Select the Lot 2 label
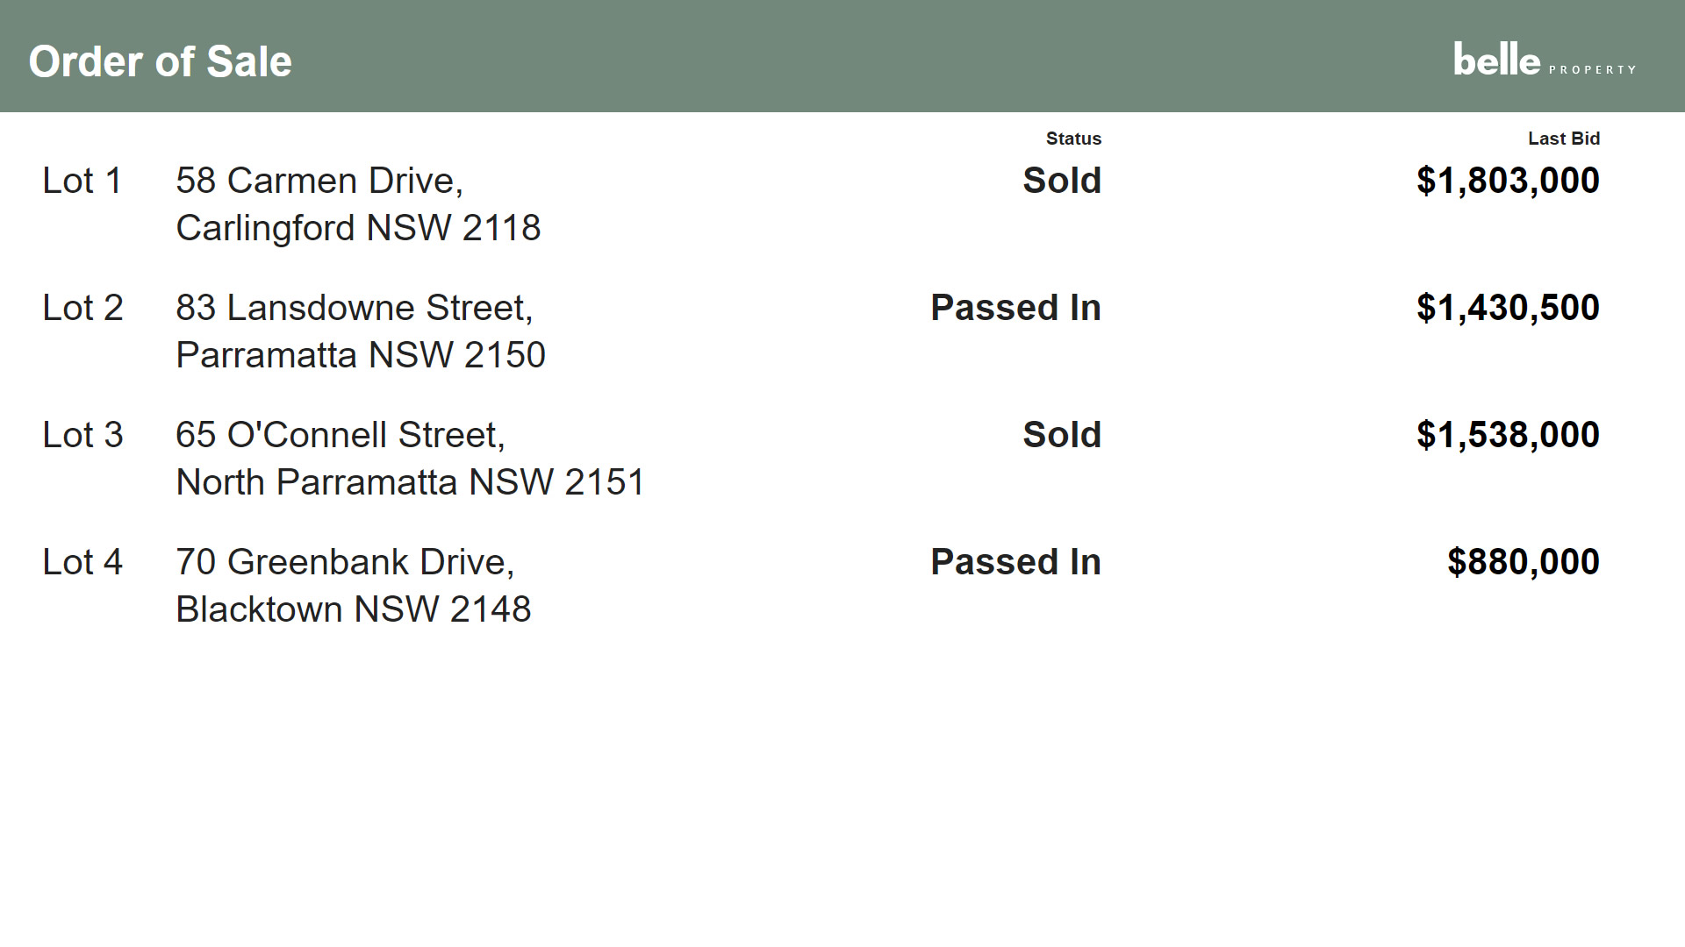This screenshot has width=1685, height=947. (82, 308)
